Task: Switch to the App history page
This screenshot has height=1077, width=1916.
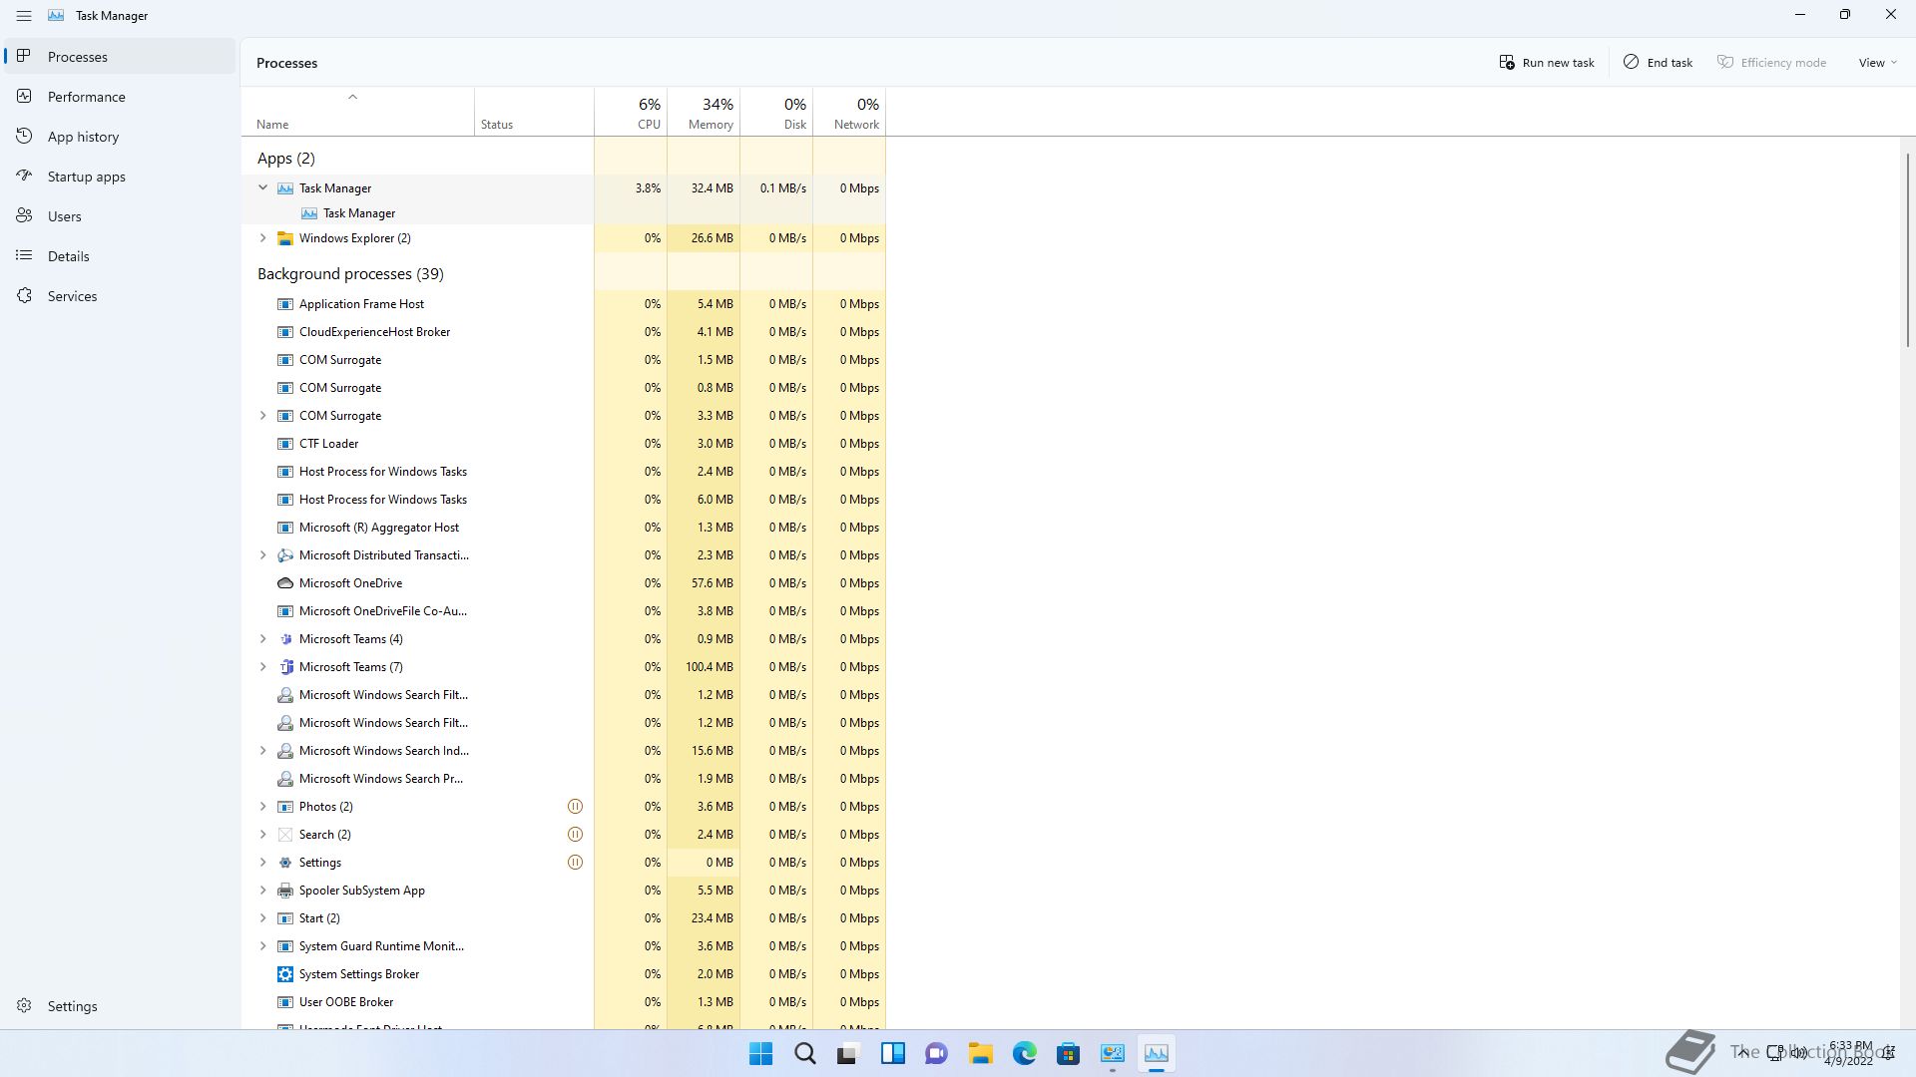Action: point(120,136)
